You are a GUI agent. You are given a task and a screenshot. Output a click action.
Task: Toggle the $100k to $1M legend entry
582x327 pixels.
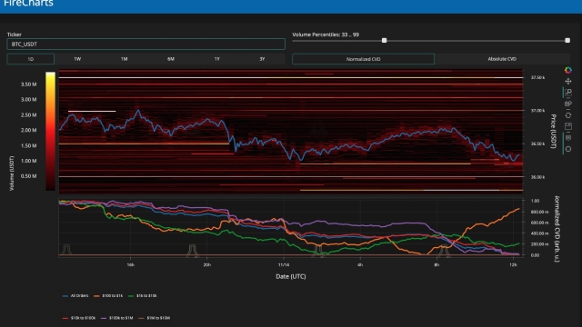tap(117, 318)
